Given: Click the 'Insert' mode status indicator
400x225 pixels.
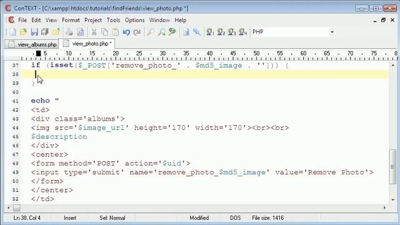Looking at the screenshot, I should click(70, 218).
